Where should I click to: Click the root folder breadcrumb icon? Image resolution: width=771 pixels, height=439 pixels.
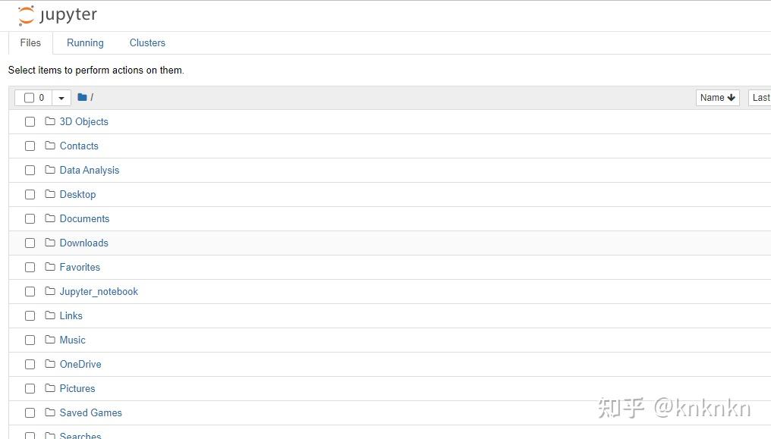point(82,97)
